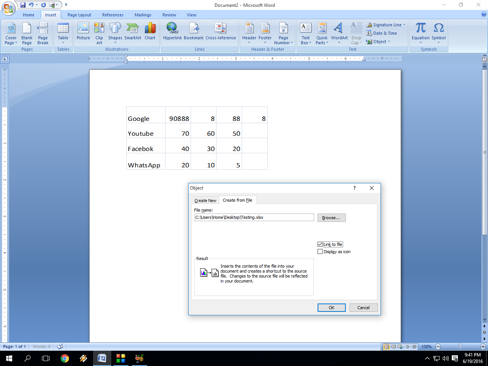Open the Clip Art pane

point(99,34)
